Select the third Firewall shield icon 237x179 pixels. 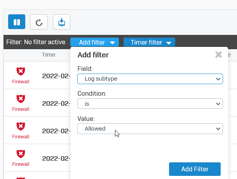[21, 126]
